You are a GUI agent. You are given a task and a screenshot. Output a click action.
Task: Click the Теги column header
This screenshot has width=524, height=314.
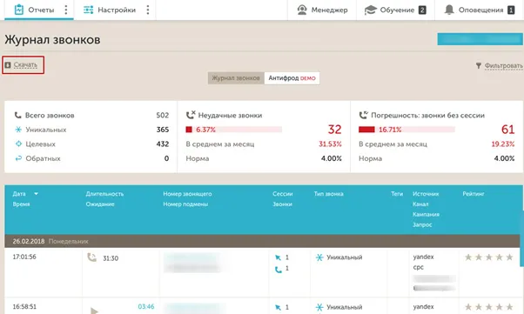397,194
